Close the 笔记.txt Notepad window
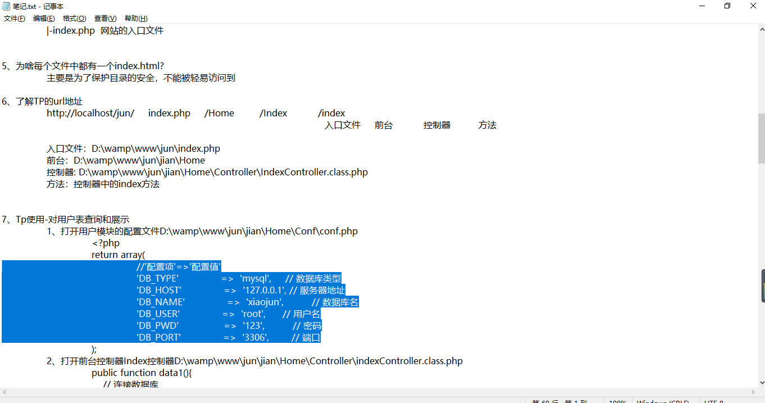Viewport: 765px width, 403px height. (x=753, y=6)
